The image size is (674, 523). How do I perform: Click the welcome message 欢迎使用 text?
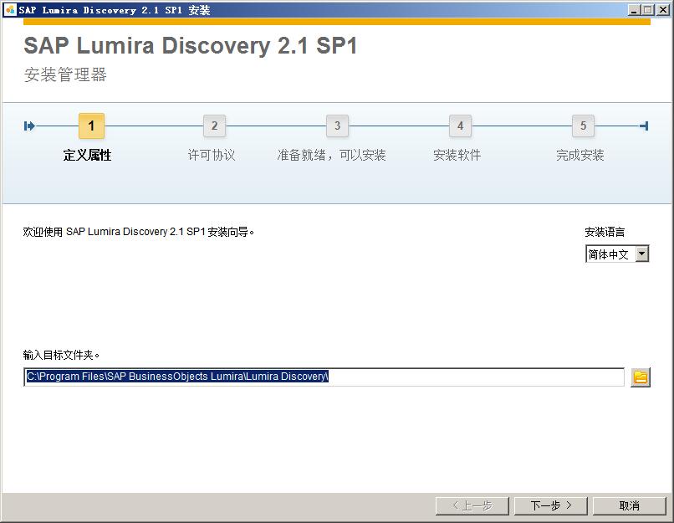pos(139,232)
